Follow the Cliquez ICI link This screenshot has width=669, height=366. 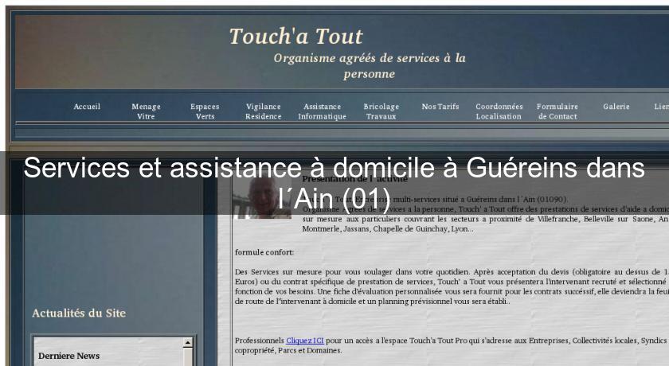click(304, 341)
